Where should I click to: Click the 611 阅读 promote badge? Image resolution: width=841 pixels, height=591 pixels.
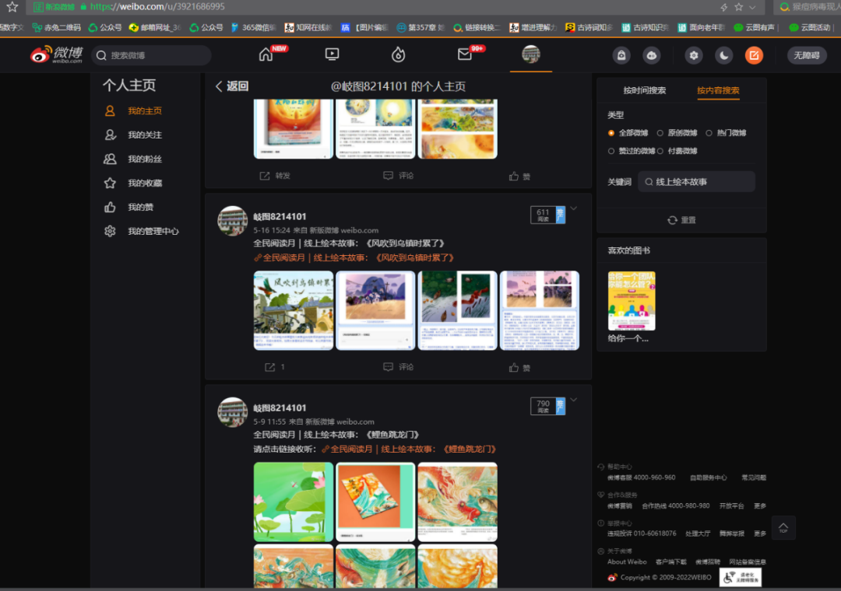pyautogui.click(x=547, y=215)
